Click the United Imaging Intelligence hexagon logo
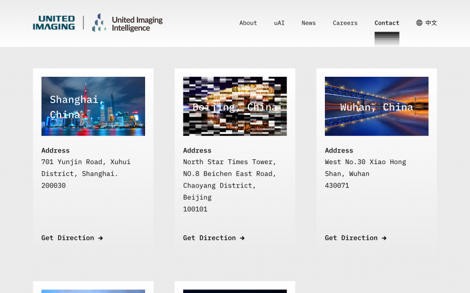The height and width of the screenshot is (293, 470). click(99, 22)
